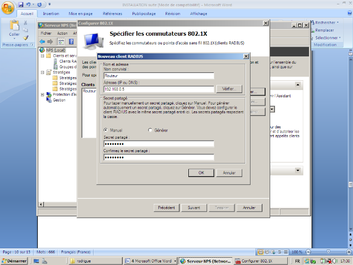Click the Full Screen Reading view icon
Screen dimensions: 353x265
coord(267,252)
